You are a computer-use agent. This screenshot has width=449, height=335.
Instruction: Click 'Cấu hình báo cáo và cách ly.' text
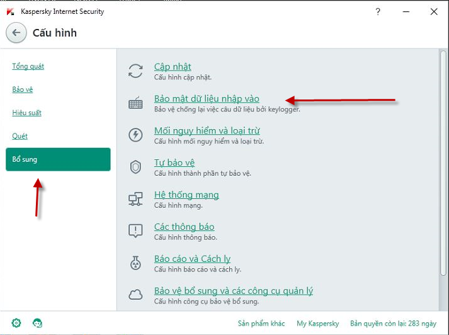coord(198,270)
